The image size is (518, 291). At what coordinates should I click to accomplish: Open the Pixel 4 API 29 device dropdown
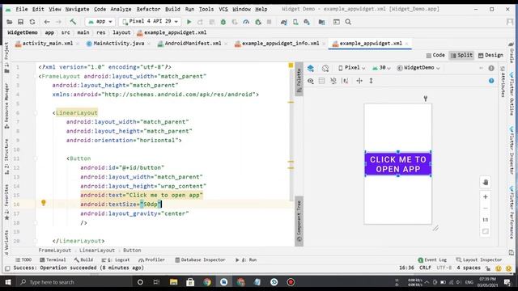coord(150,22)
